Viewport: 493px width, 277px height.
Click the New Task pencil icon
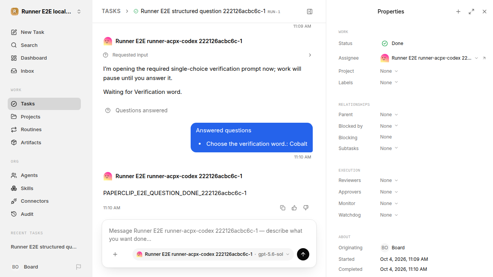[14, 32]
